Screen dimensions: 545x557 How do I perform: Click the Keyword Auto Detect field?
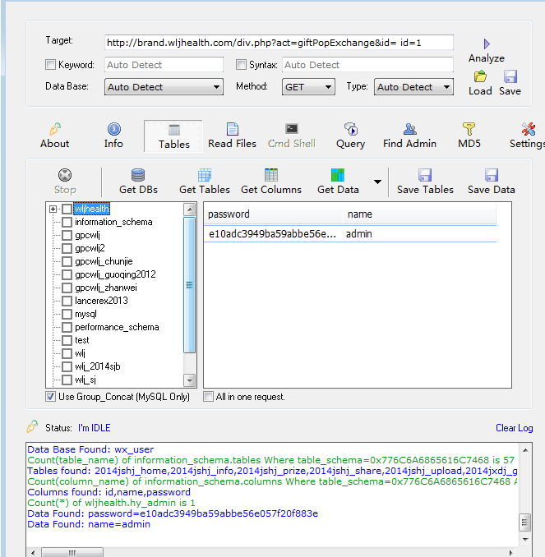click(164, 65)
